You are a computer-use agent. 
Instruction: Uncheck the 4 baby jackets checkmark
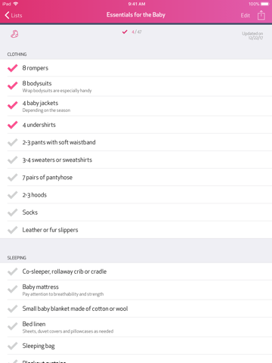click(12, 105)
